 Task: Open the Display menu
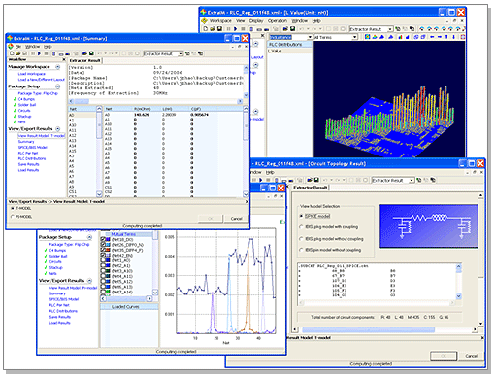click(256, 21)
